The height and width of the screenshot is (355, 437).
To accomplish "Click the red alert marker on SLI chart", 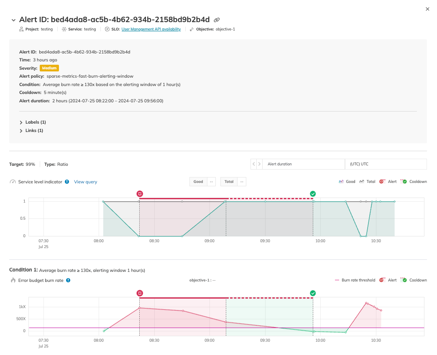I will (x=140, y=194).
